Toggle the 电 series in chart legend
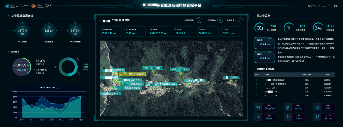343x127 pixels. point(49,87)
